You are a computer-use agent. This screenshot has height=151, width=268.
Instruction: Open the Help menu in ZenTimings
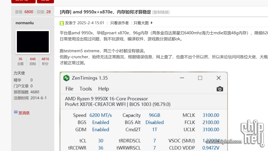coord(103,89)
